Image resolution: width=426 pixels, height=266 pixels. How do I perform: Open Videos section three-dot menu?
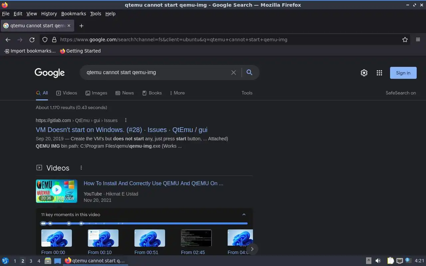tap(81, 168)
